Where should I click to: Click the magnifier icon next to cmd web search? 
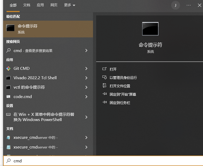click(x=8, y=50)
